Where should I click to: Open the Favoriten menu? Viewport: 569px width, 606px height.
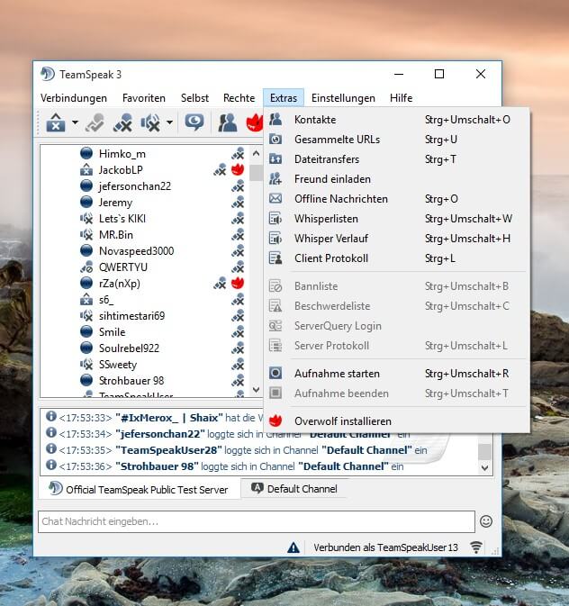pyautogui.click(x=144, y=98)
